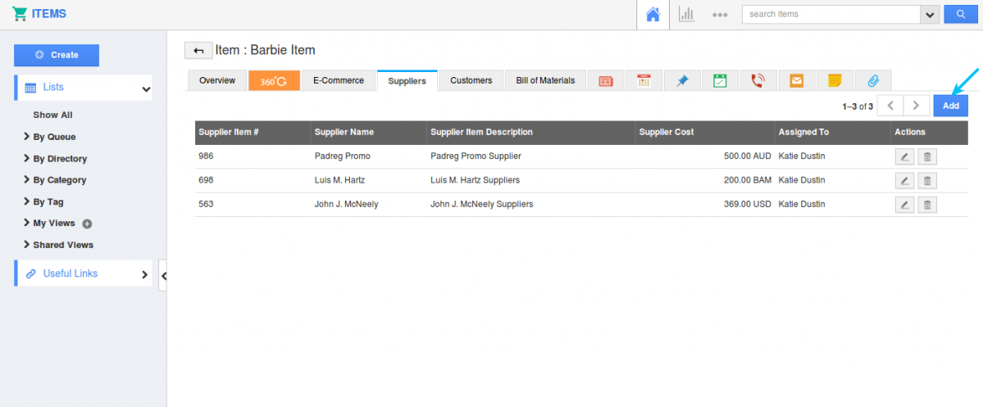Screen dimensions: 983x407
Task: Open the pushpin follow-ups tab icon
Action: 682,81
